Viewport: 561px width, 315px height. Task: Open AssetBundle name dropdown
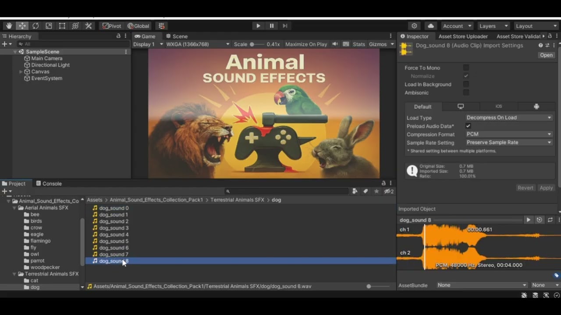pyautogui.click(x=482, y=285)
